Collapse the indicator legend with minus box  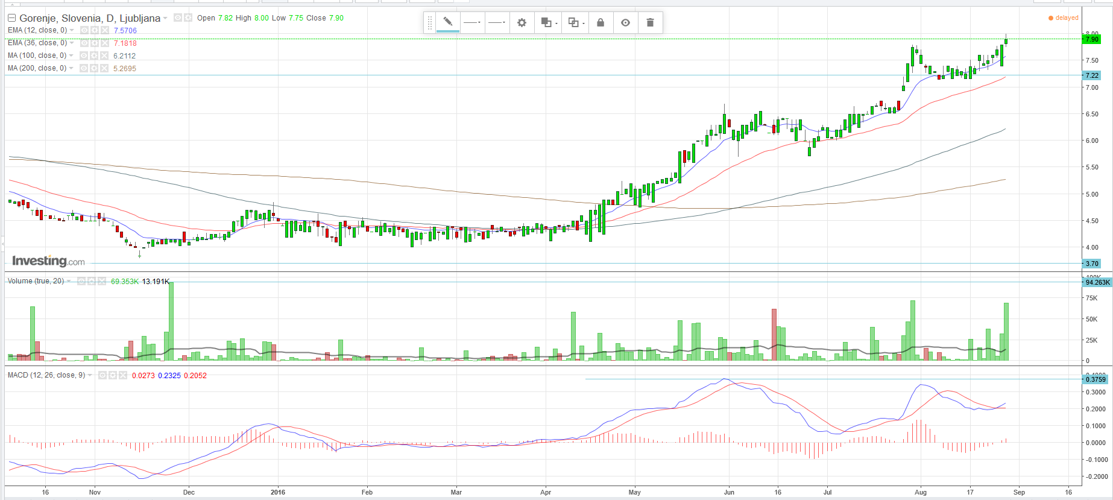[11, 18]
